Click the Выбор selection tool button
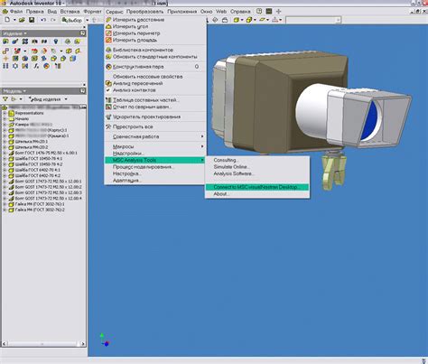This screenshot has height=364, width=428. (71, 20)
